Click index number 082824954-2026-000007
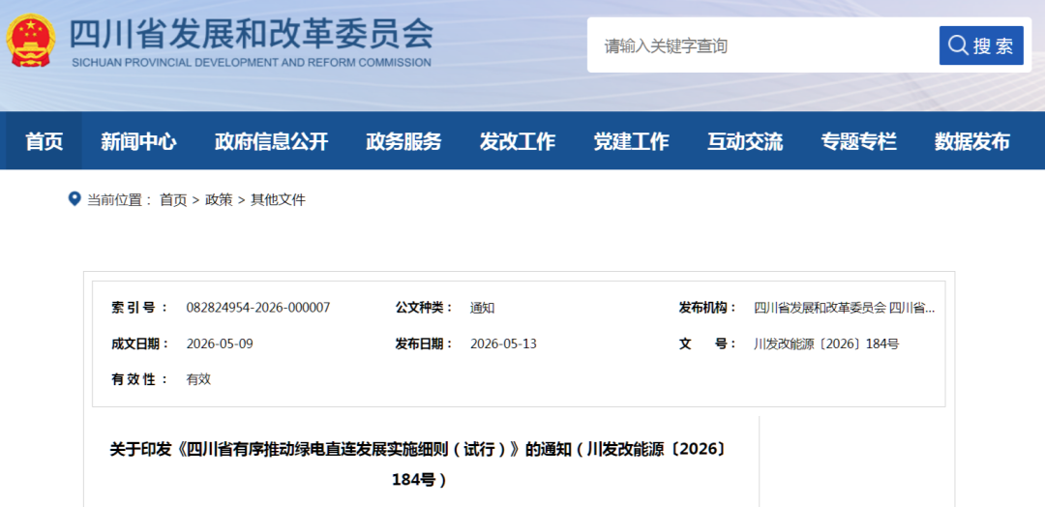This screenshot has height=507, width=1045. point(258,308)
